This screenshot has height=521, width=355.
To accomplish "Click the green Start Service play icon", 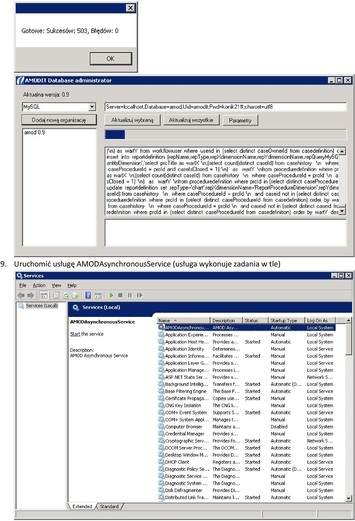I will 111,295.
